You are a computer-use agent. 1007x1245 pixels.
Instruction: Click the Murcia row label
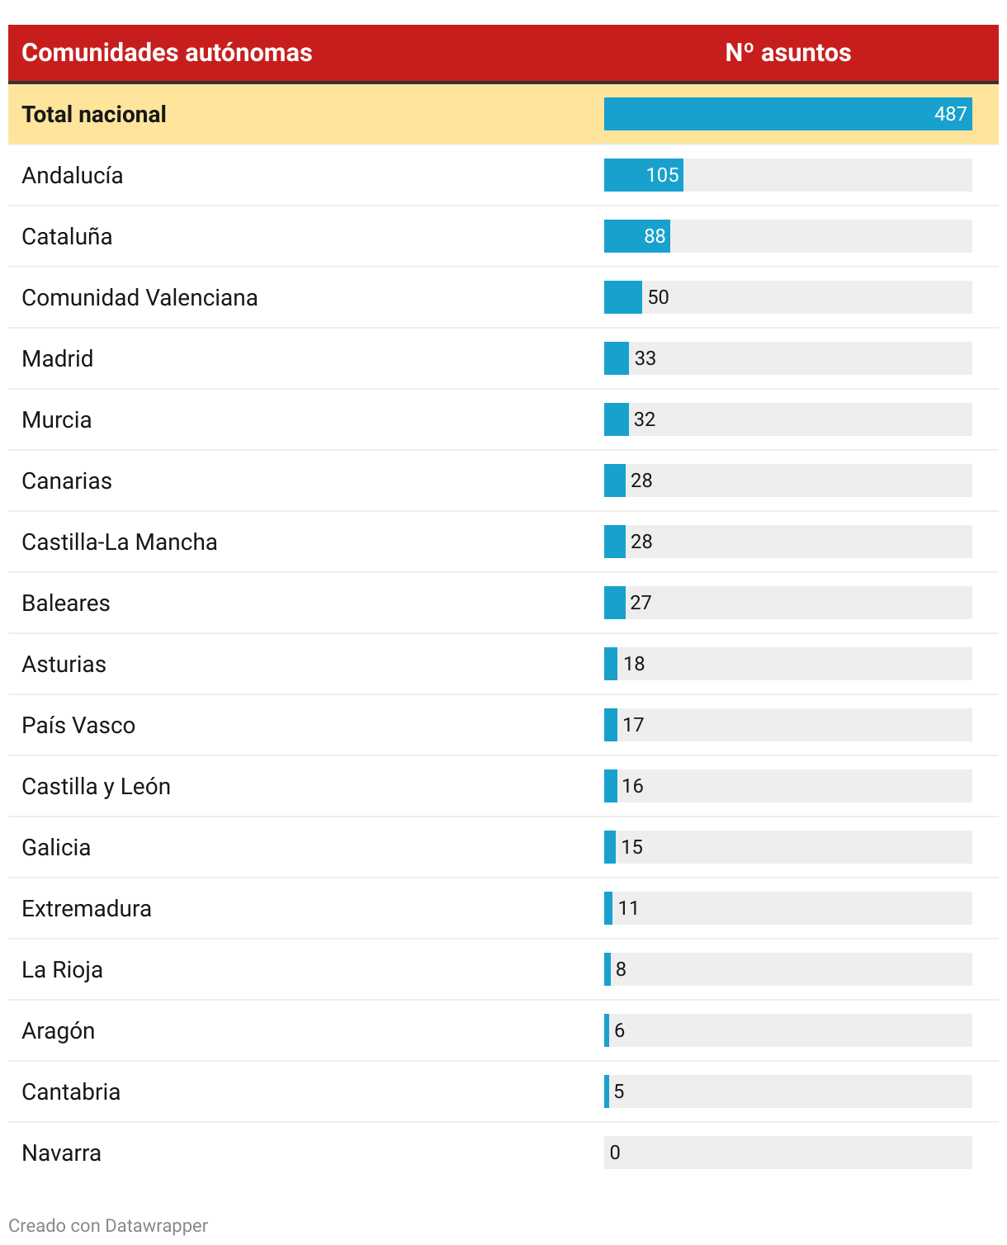point(56,419)
